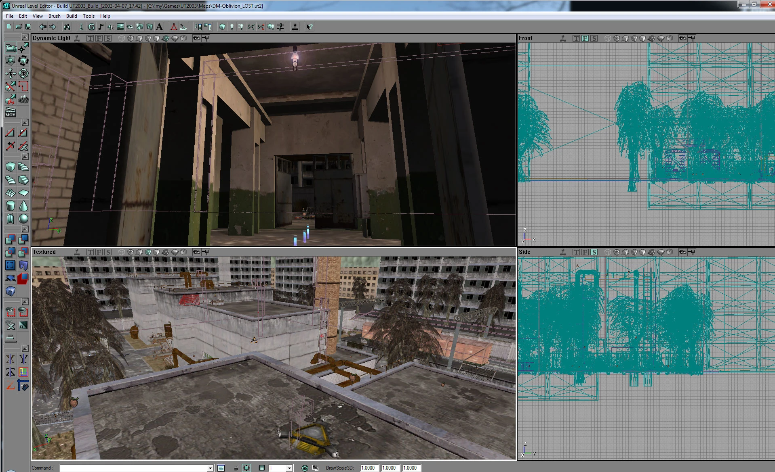Open the Texture browser picture icon
Image resolution: width=775 pixels, height=472 pixels.
point(120,27)
